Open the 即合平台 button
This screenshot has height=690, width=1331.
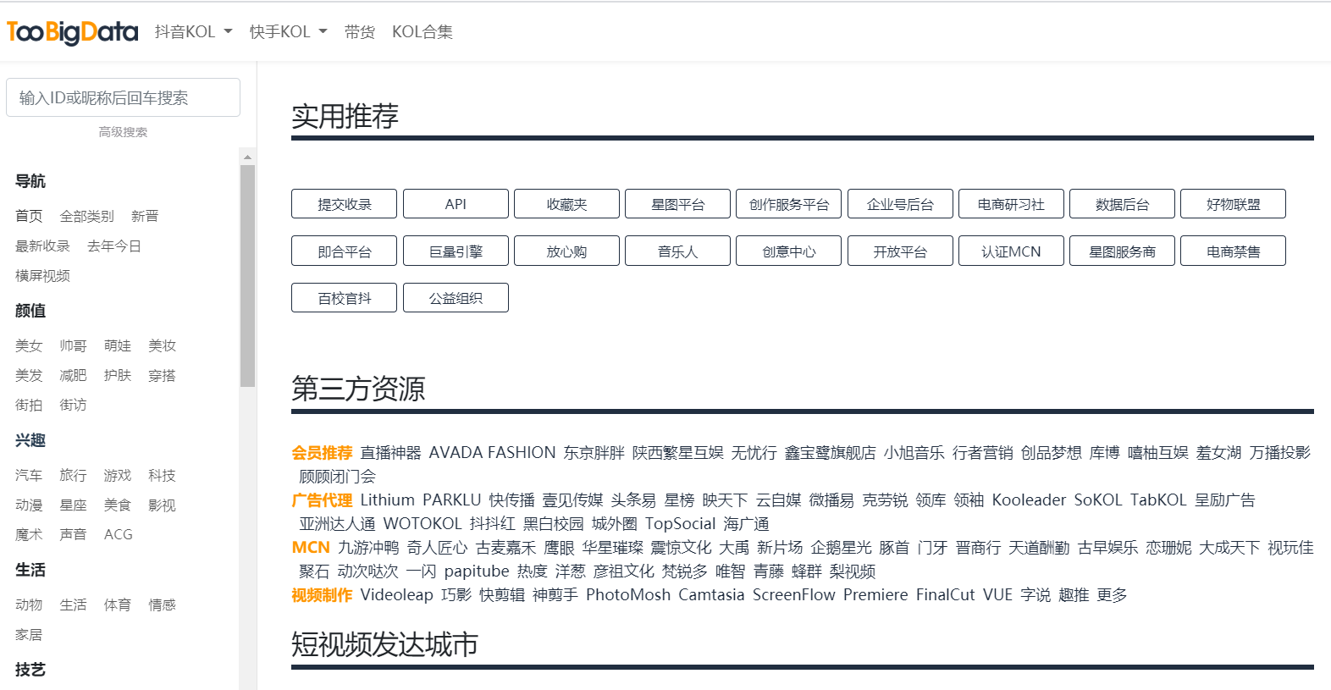pyautogui.click(x=345, y=251)
